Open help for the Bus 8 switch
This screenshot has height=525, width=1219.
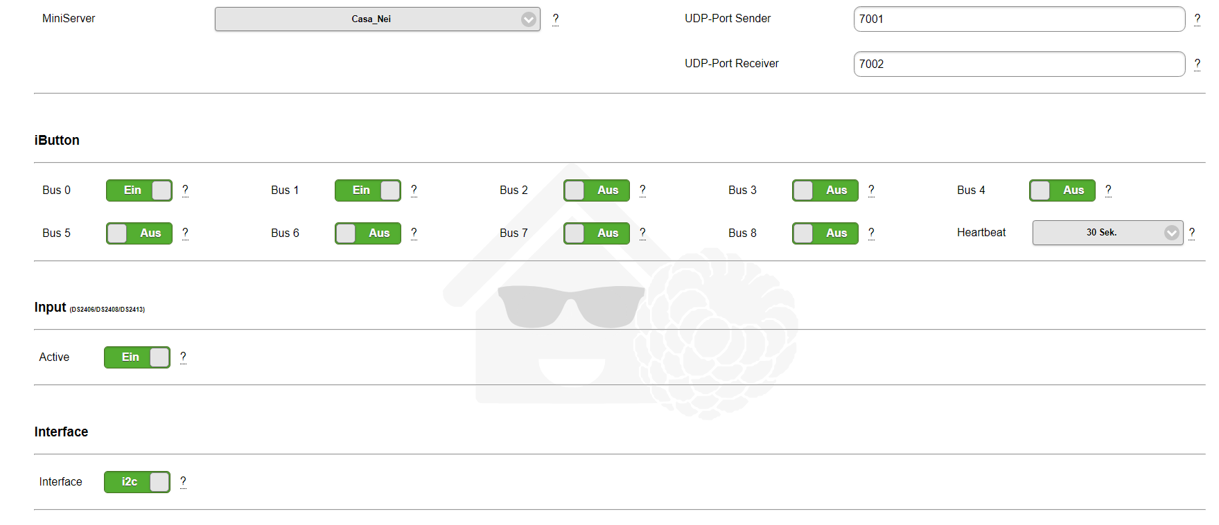pos(871,233)
